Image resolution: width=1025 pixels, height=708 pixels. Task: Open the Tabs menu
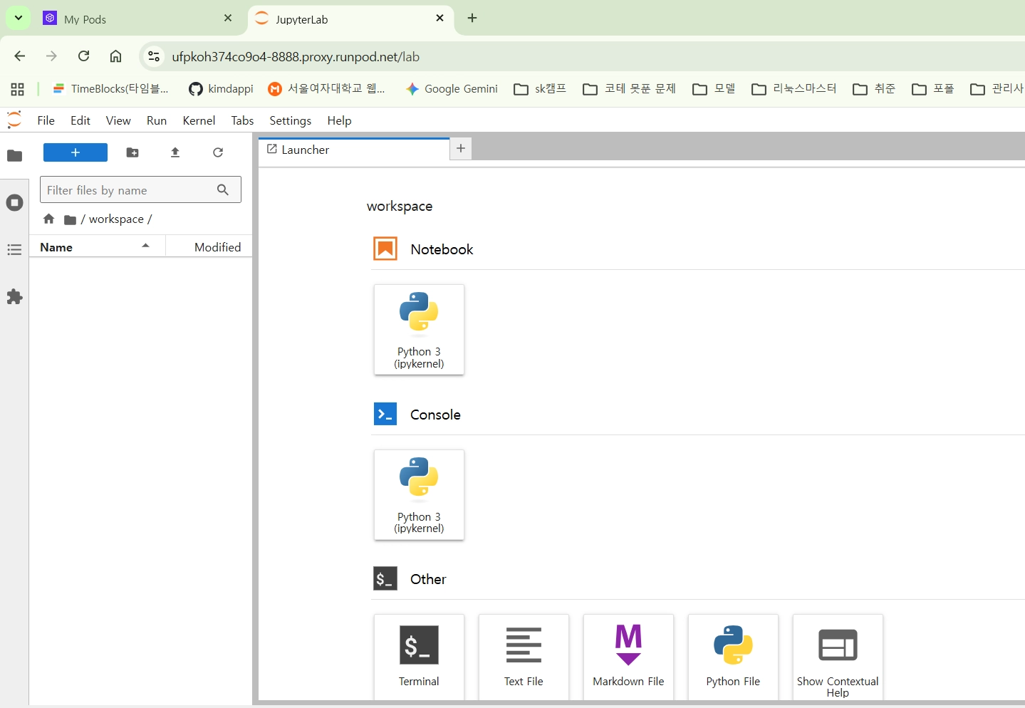pyautogui.click(x=242, y=120)
